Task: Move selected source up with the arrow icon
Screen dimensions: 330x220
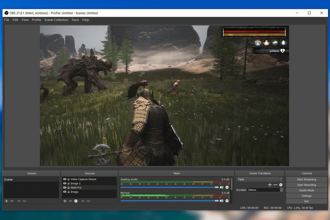Action: click(82, 201)
